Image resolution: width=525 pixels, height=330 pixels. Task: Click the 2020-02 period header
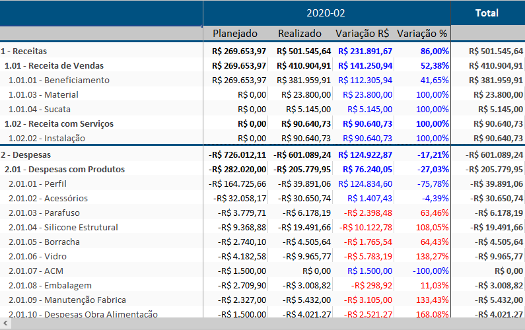(326, 13)
